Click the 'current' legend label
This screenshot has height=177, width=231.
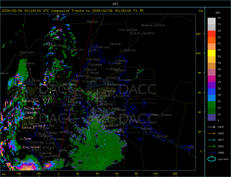tap(223, 159)
